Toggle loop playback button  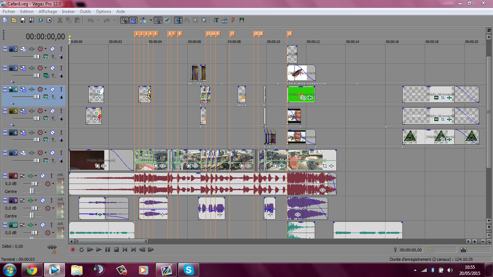(x=82, y=249)
